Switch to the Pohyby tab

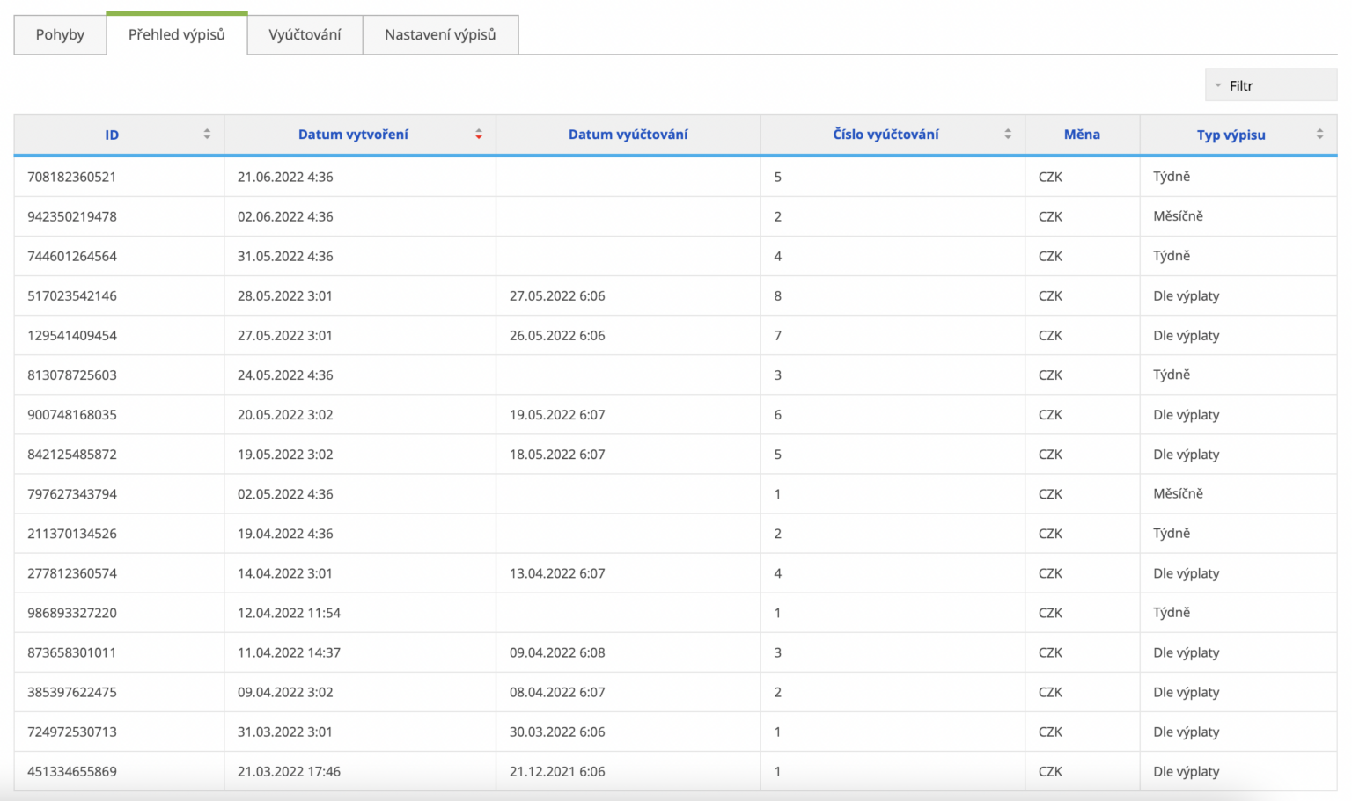coord(60,34)
